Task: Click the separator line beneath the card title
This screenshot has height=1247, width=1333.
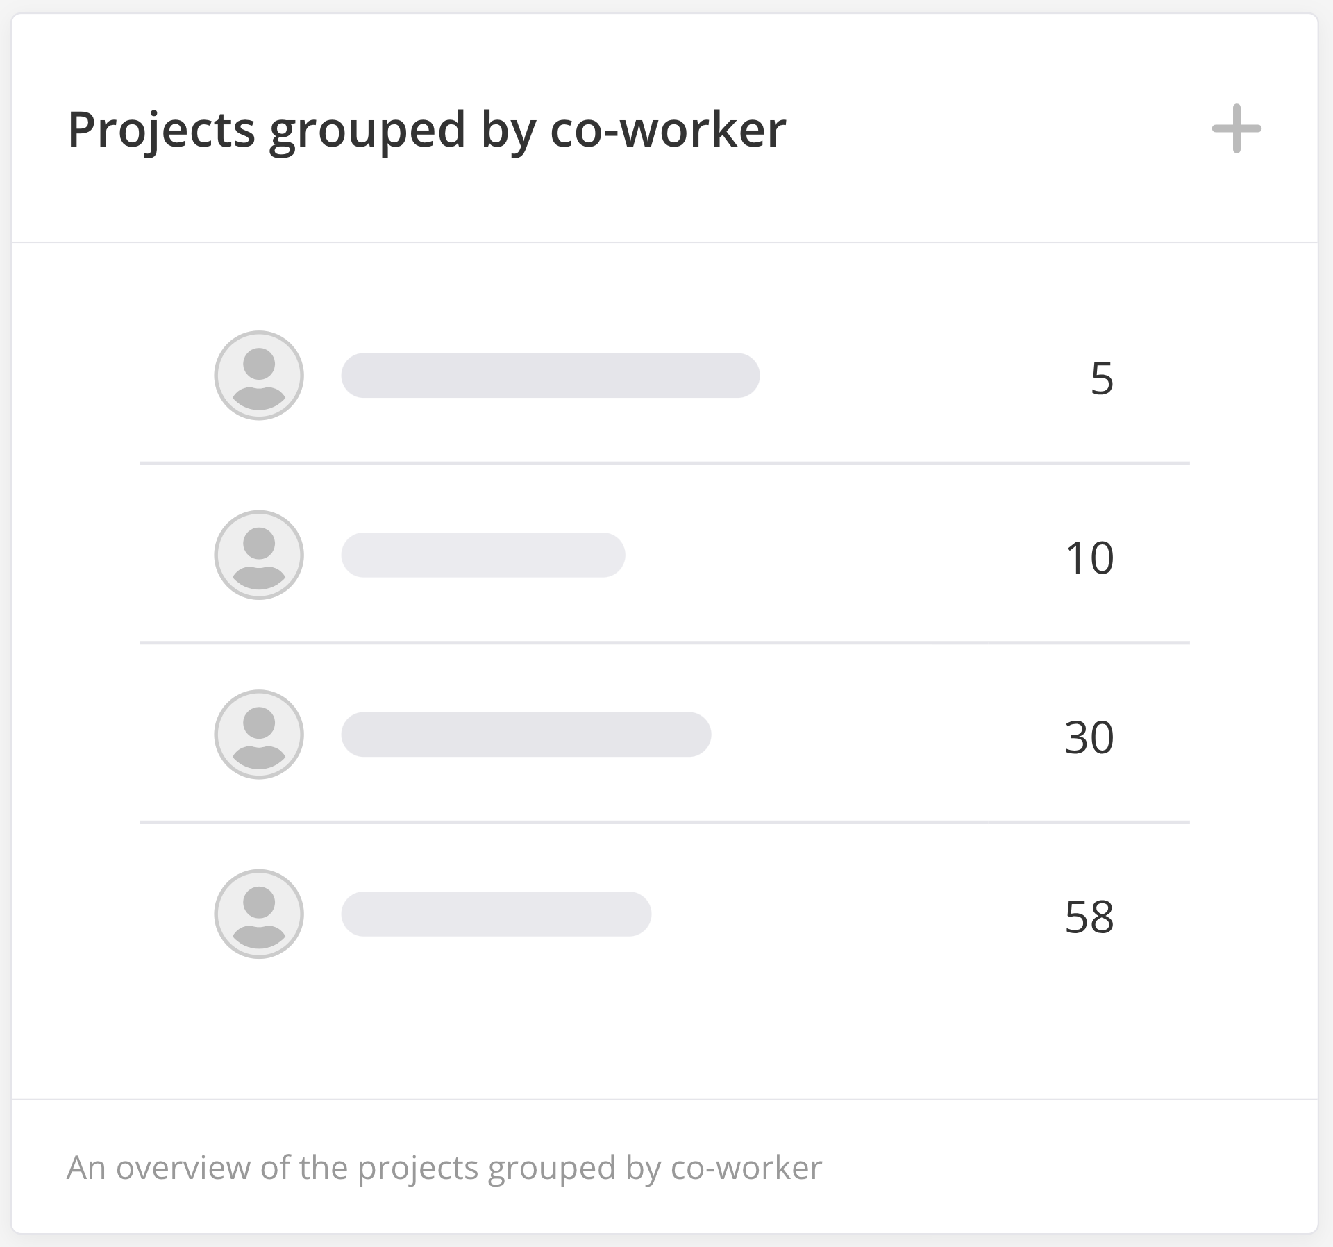Action: point(664,242)
